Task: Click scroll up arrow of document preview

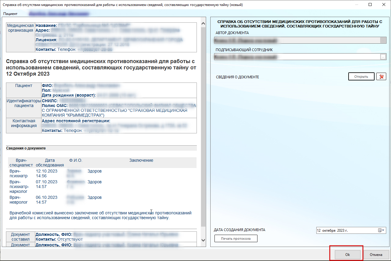Action: pyautogui.click(x=203, y=24)
